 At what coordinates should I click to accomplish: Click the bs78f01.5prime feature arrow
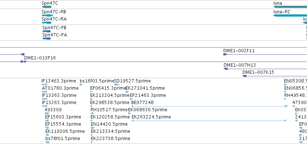tap(47, 142)
